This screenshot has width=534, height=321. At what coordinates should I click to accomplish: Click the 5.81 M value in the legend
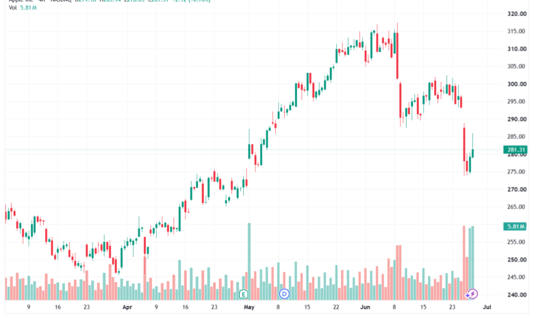[x=28, y=8]
